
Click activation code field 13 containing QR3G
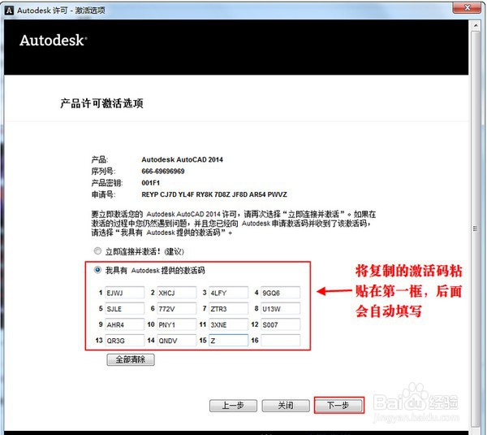tap(124, 340)
